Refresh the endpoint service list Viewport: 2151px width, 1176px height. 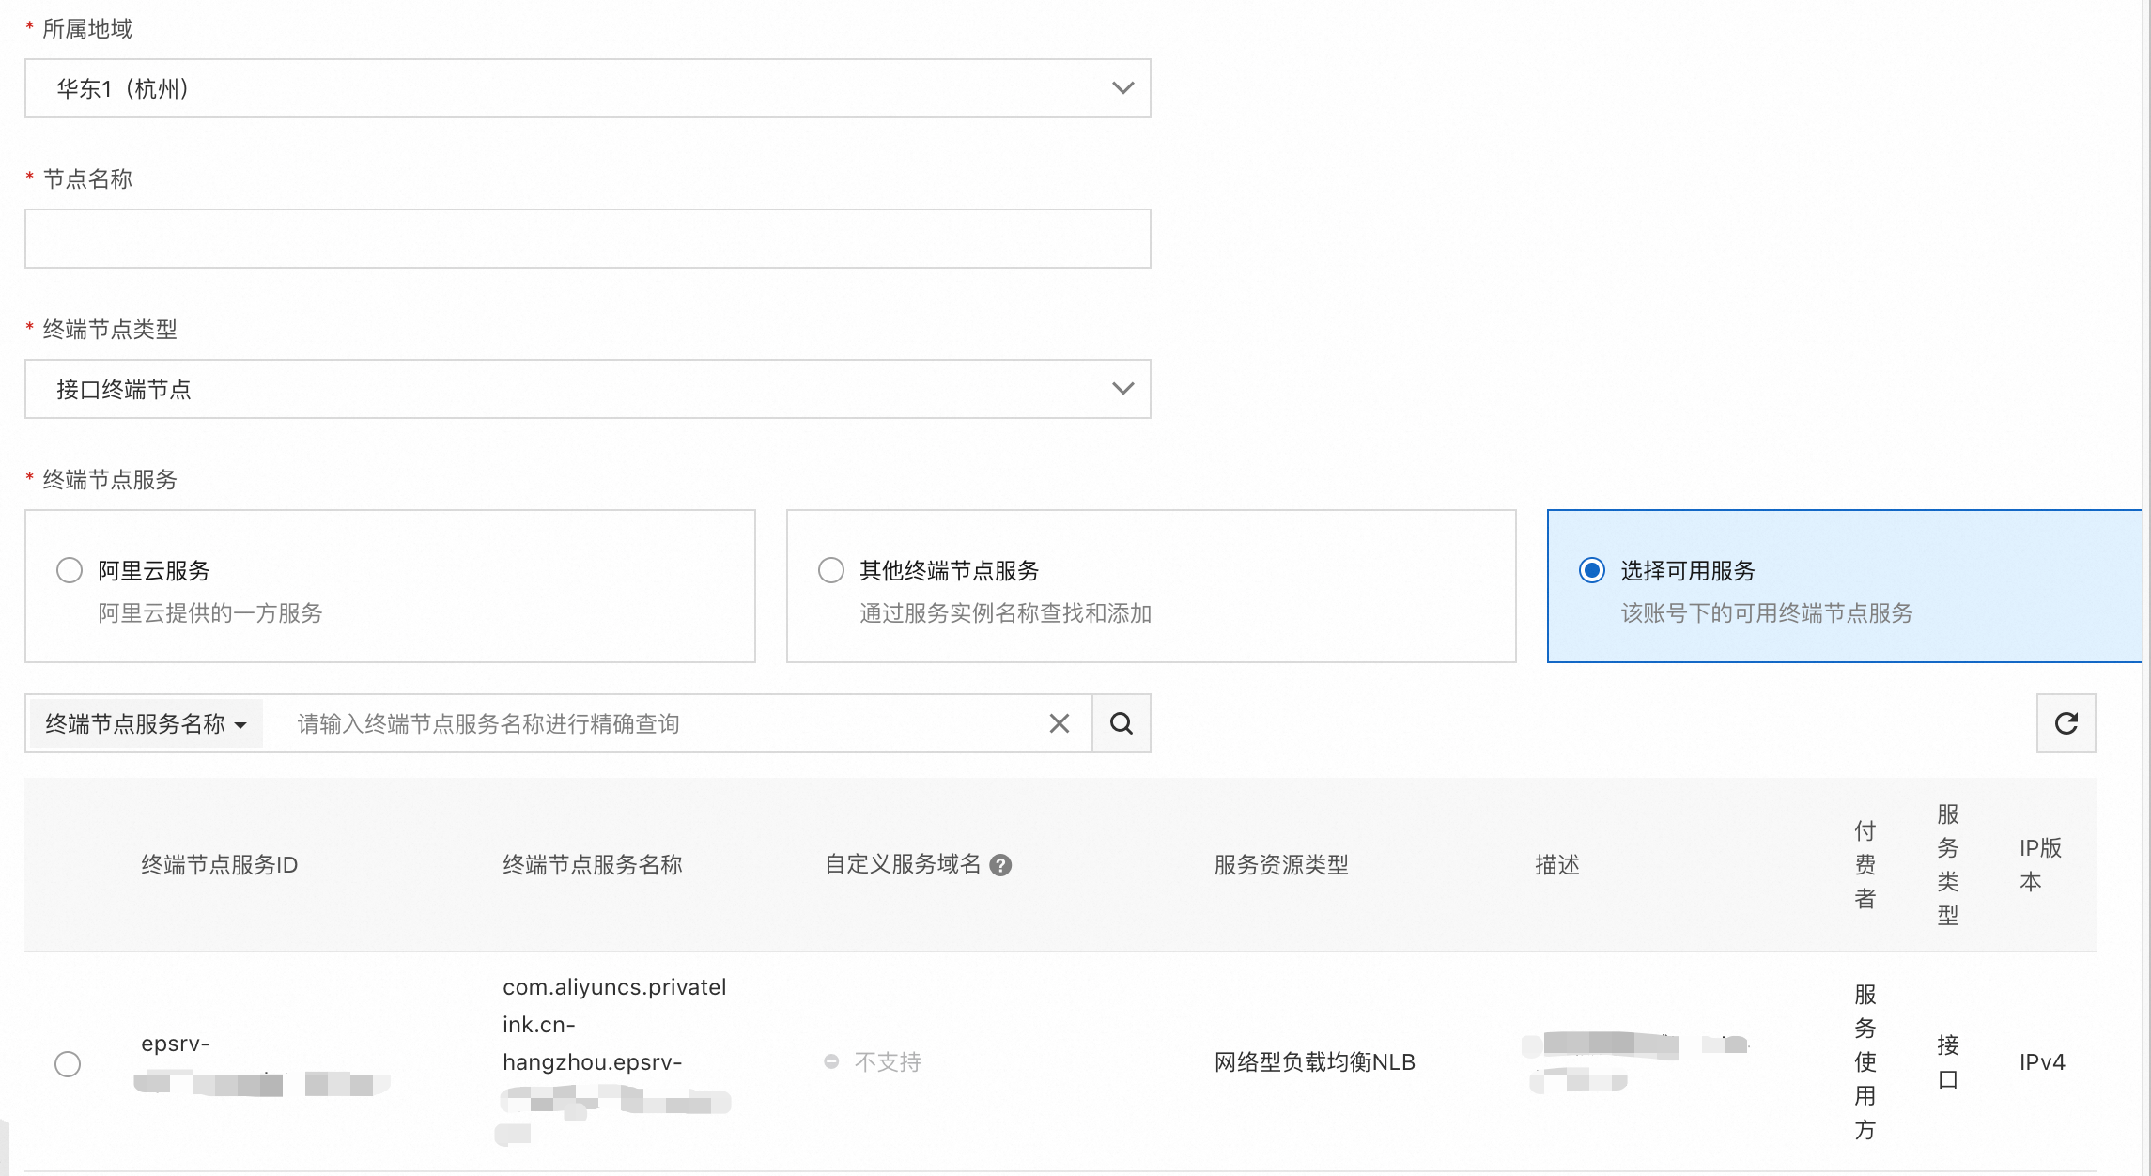2066,723
